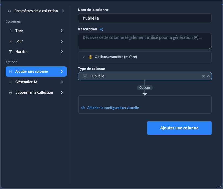This screenshot has height=189, width=223.
Task: Click the calendar icon in the Type de colonne field
Action: 85,76
